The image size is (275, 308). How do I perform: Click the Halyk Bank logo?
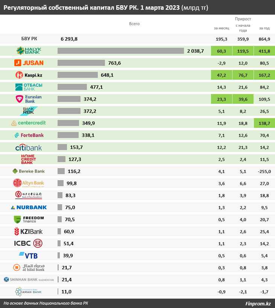click(x=29, y=51)
